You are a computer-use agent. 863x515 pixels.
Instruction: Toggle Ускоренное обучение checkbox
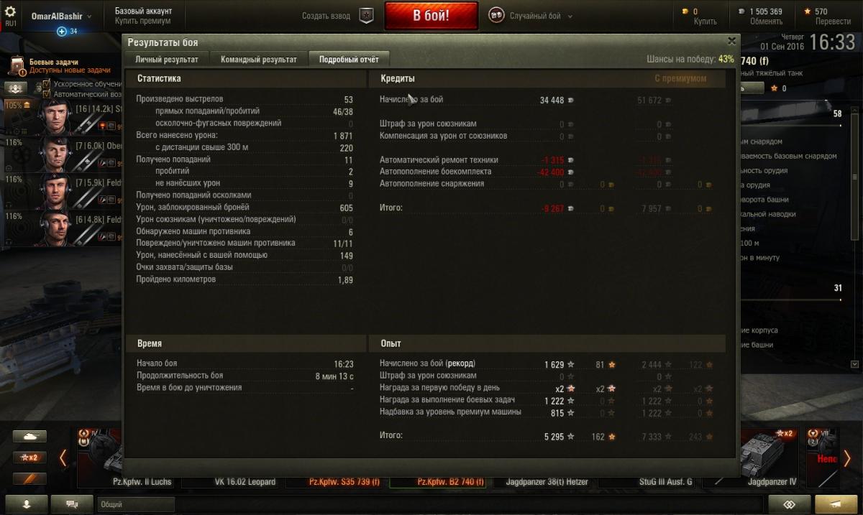click(x=47, y=84)
